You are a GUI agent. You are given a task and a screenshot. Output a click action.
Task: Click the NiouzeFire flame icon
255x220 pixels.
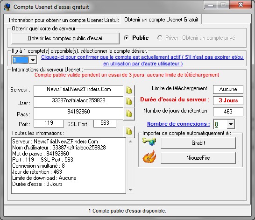pos(149,156)
